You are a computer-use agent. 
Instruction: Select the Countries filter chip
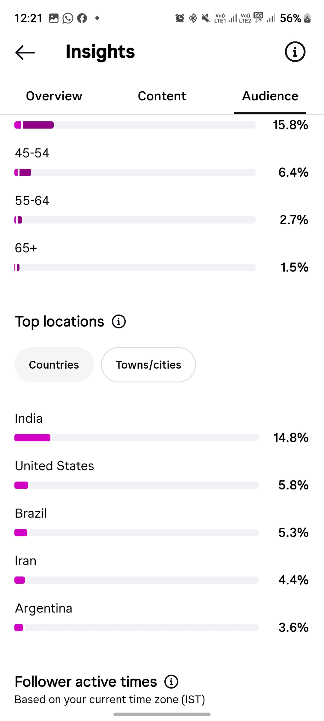[x=54, y=365]
